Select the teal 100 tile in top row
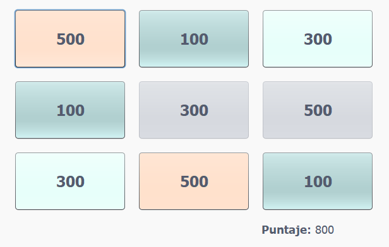The height and width of the screenshot is (247, 389). point(194,39)
